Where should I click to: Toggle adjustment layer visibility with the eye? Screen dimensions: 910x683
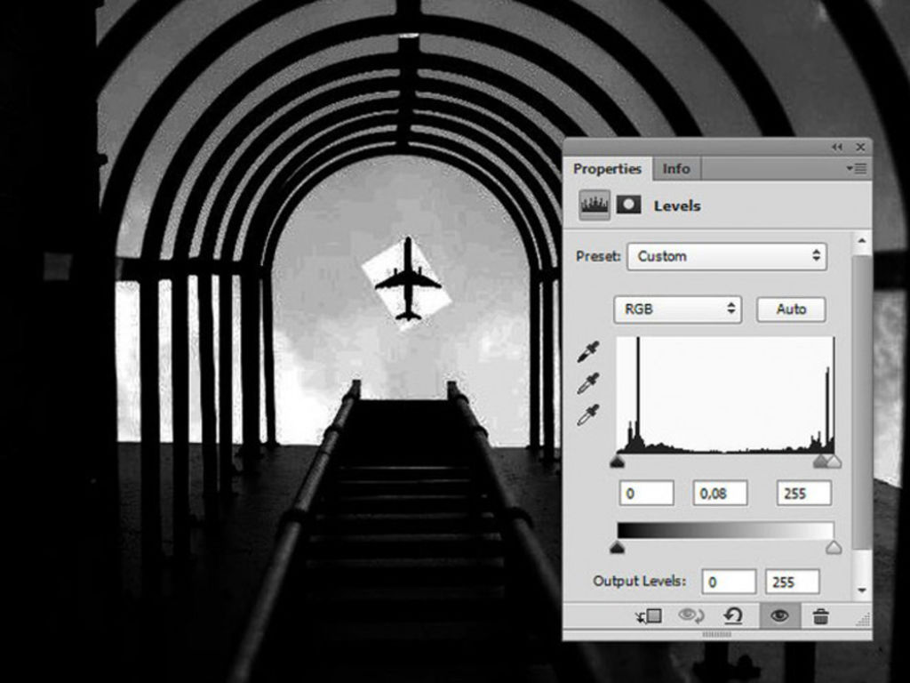[x=779, y=615]
